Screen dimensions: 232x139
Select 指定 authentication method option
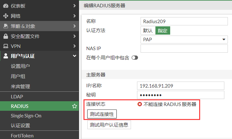click(163, 30)
